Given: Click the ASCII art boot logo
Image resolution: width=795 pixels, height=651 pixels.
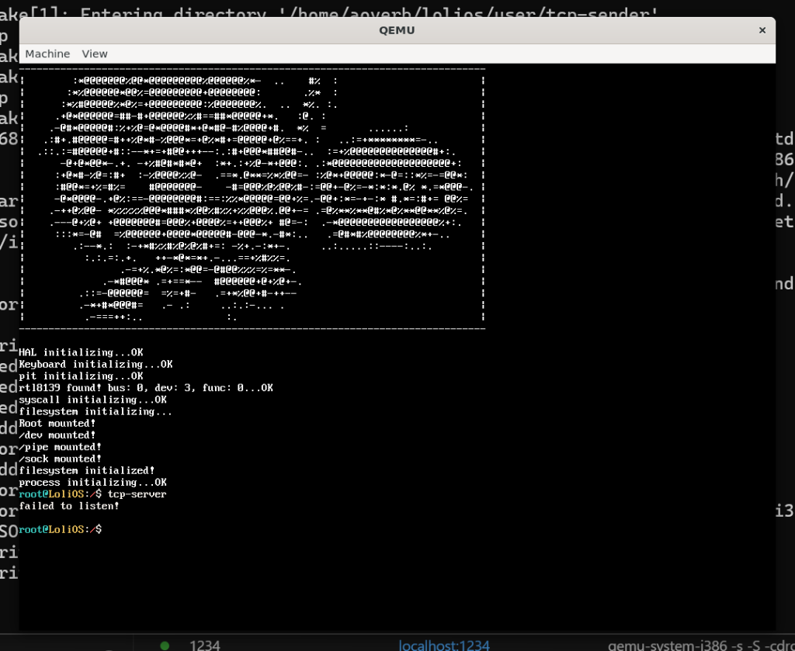Looking at the screenshot, I should (x=252, y=198).
